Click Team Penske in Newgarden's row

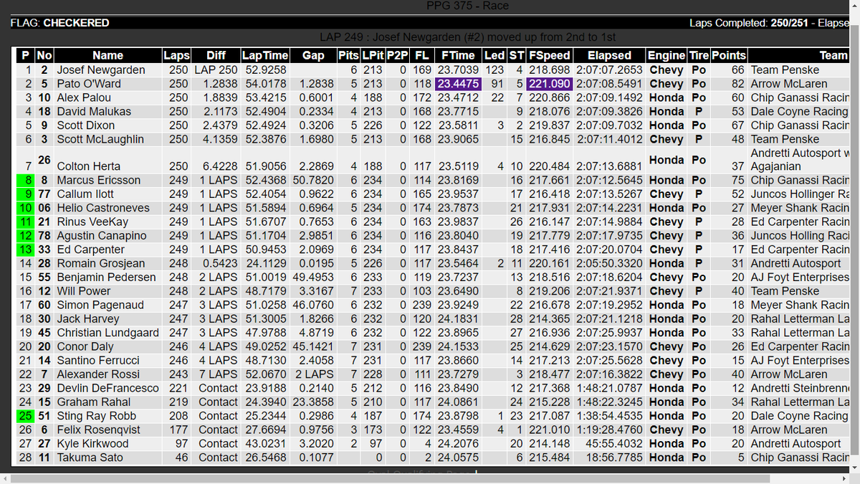pyautogui.click(x=785, y=70)
